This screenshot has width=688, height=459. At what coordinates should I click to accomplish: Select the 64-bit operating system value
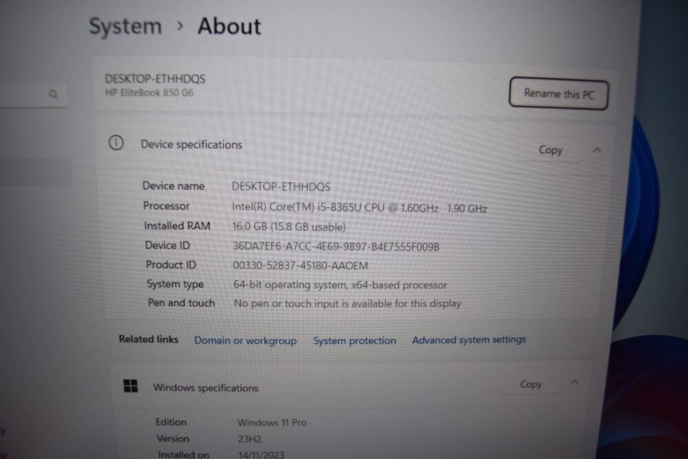tap(340, 285)
